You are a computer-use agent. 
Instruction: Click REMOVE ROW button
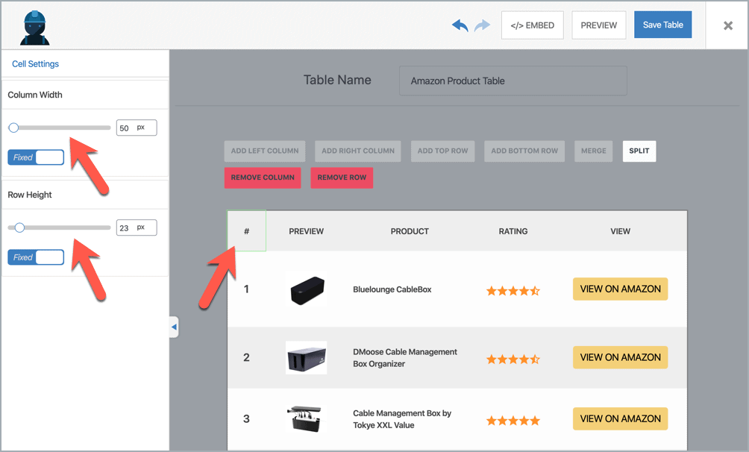(x=342, y=178)
